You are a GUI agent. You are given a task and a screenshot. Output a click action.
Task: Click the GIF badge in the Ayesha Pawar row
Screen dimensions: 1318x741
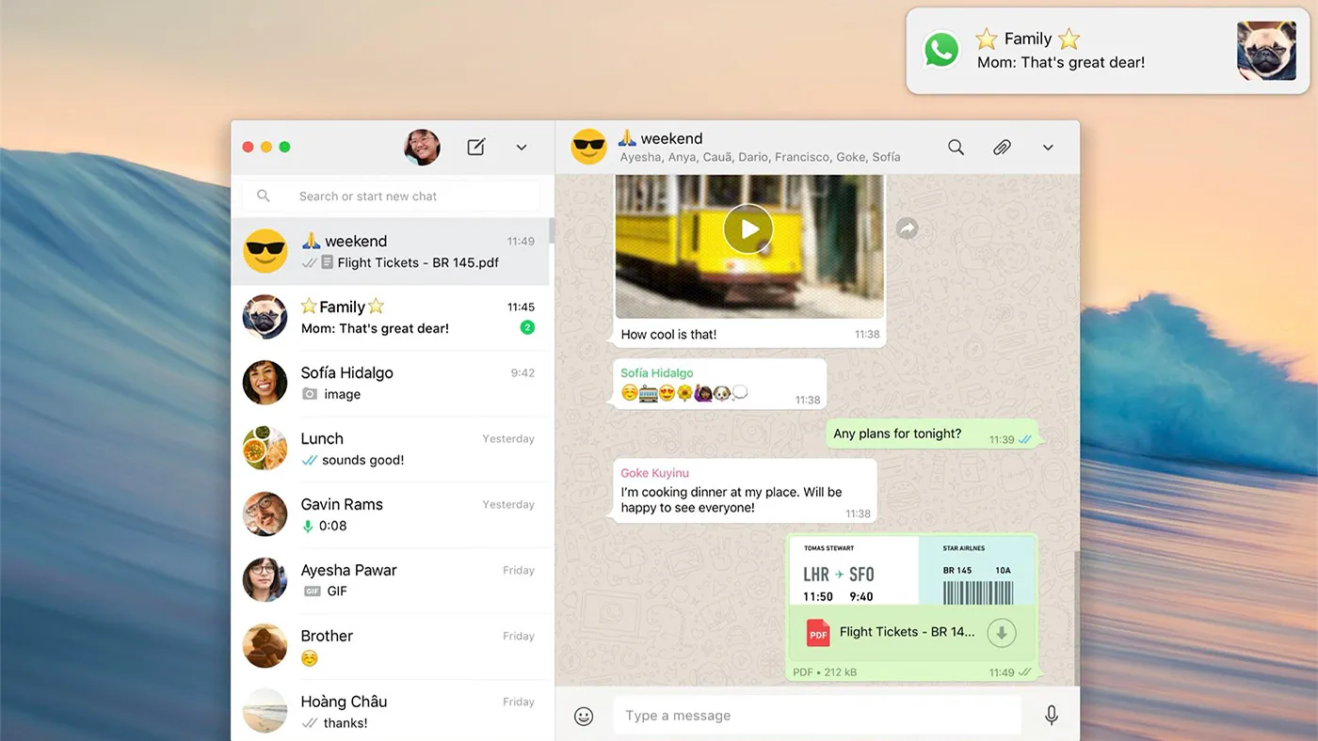point(311,591)
